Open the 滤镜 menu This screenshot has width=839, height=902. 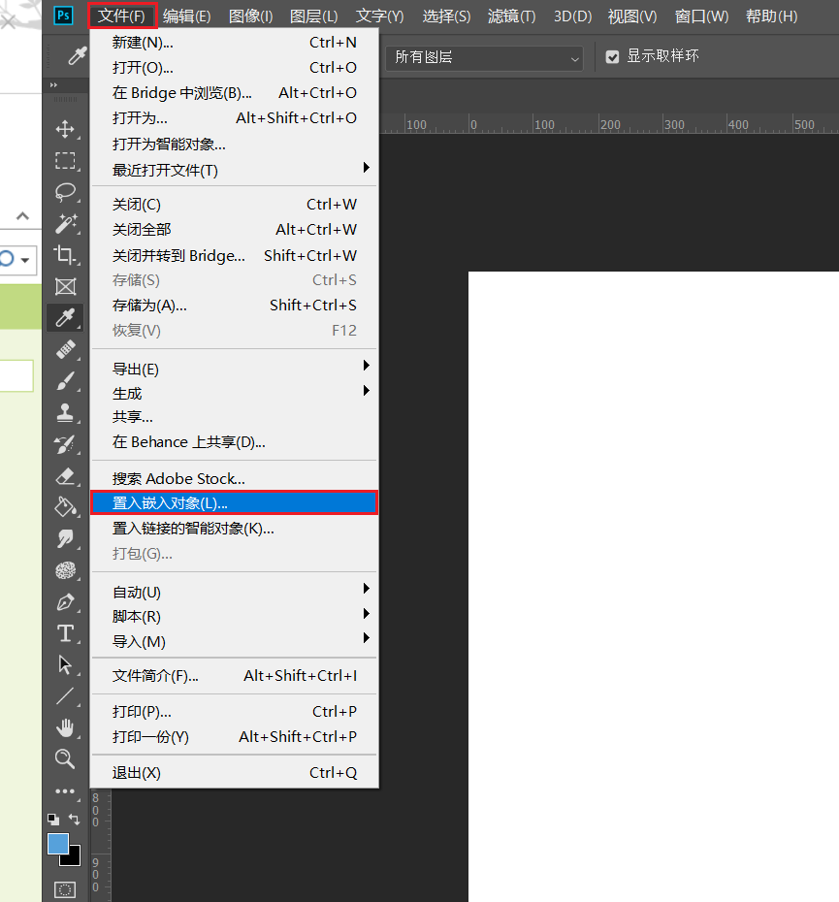pos(511,16)
